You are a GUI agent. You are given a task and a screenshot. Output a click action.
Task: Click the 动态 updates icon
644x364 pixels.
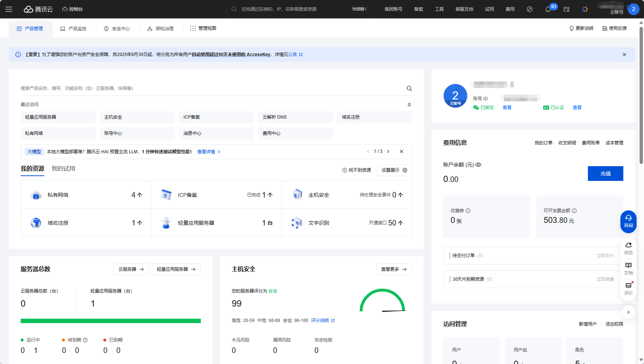click(x=628, y=248)
